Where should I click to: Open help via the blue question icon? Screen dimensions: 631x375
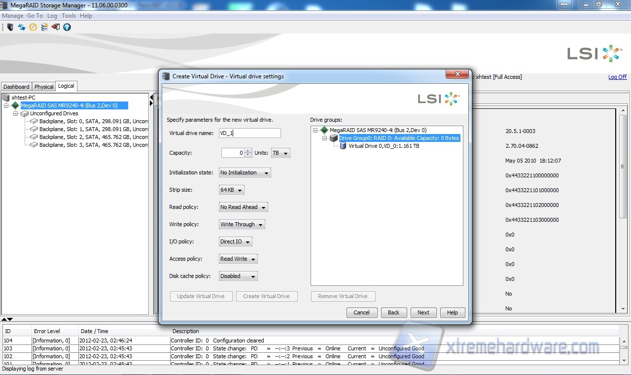pyautogui.click(x=67, y=27)
